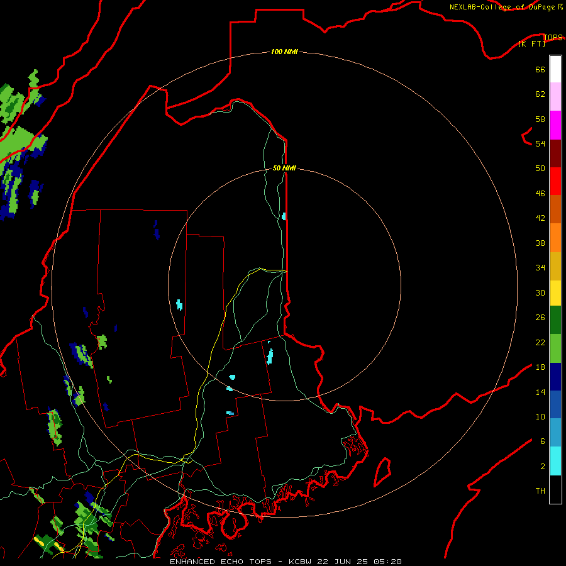Click the legend value '46'
The image size is (566, 566).
coord(540,193)
